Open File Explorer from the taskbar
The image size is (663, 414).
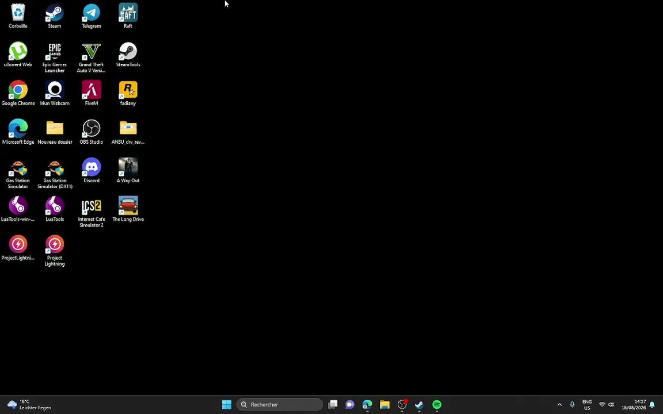pos(384,405)
